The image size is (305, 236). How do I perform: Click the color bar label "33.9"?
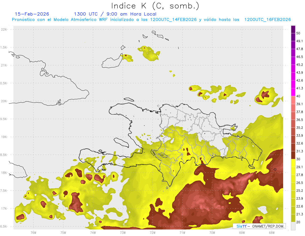tap(299, 135)
